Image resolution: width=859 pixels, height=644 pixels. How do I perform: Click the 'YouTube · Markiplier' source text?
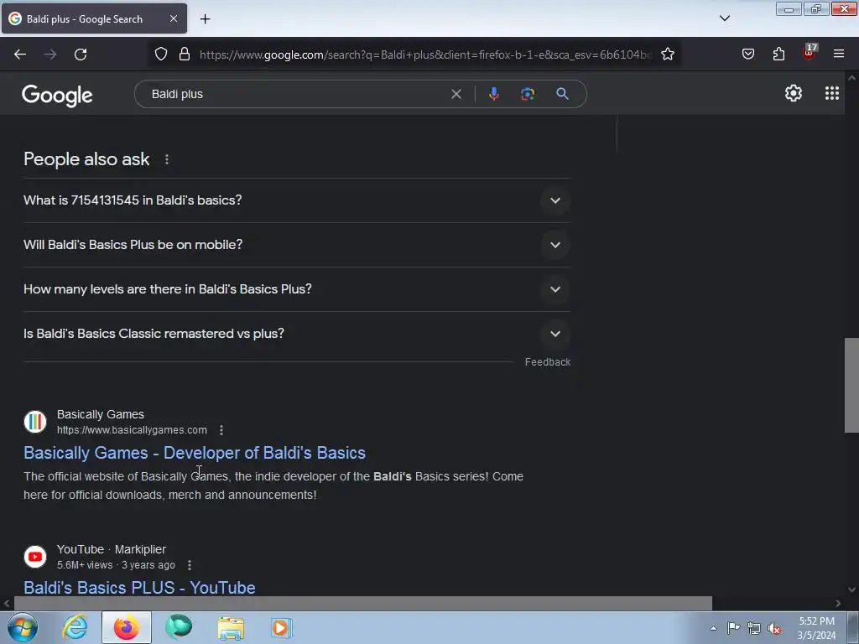tap(112, 549)
